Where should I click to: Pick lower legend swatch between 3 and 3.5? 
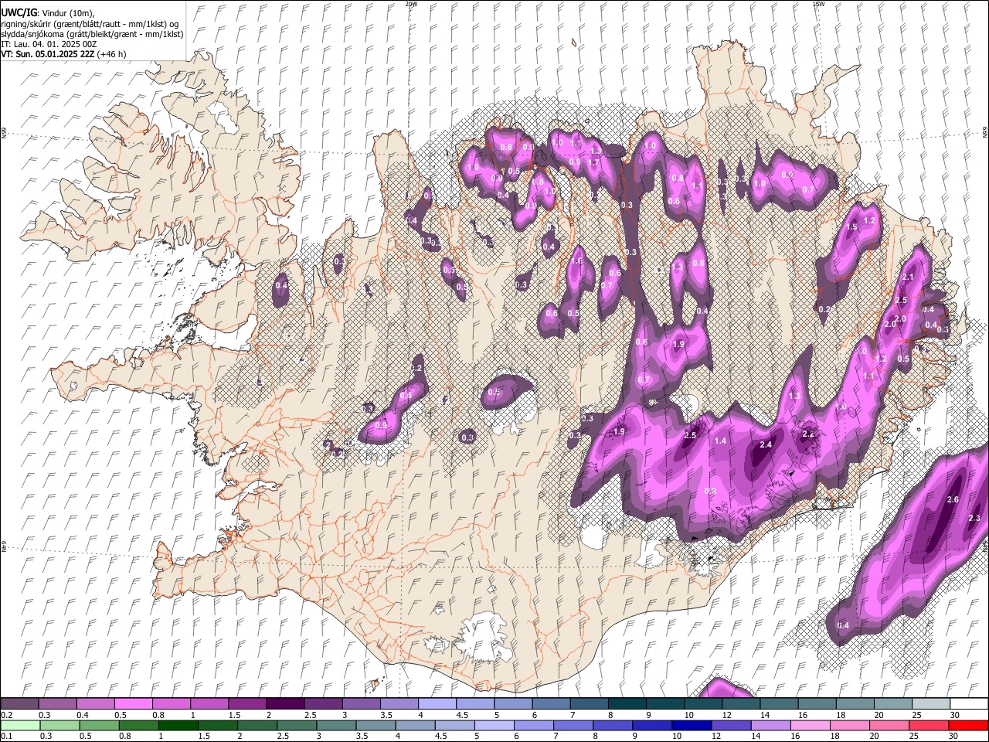click(x=337, y=725)
